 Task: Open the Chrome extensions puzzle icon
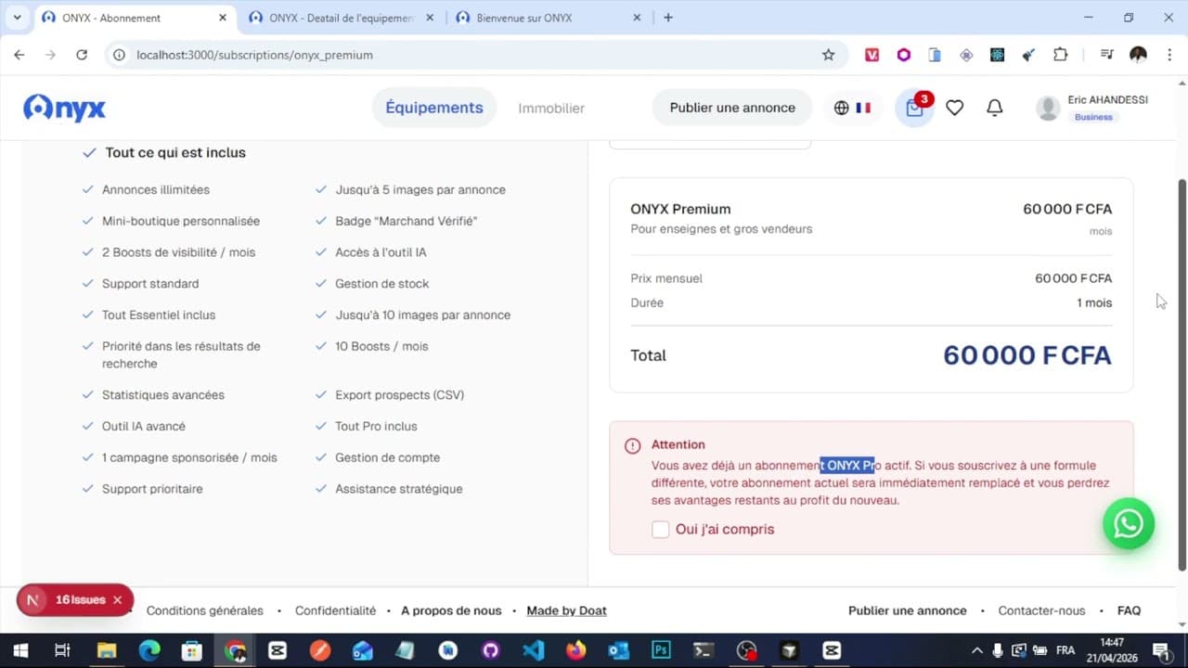coord(1060,55)
